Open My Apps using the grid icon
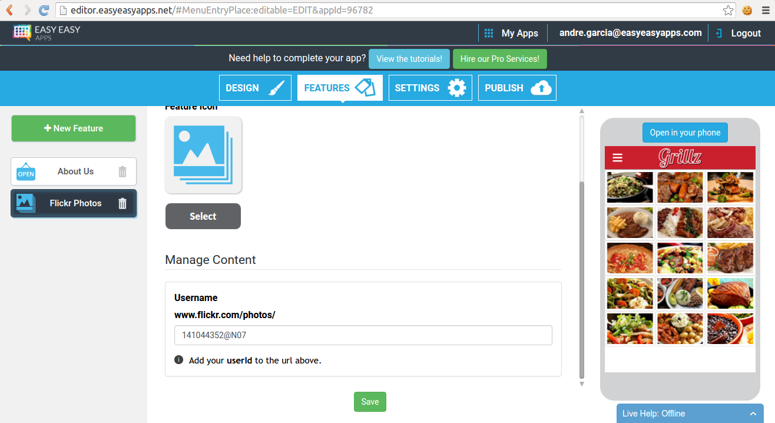 coord(488,32)
